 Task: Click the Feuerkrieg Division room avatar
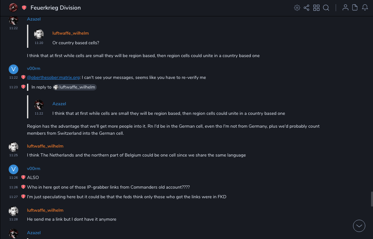(x=13, y=7)
